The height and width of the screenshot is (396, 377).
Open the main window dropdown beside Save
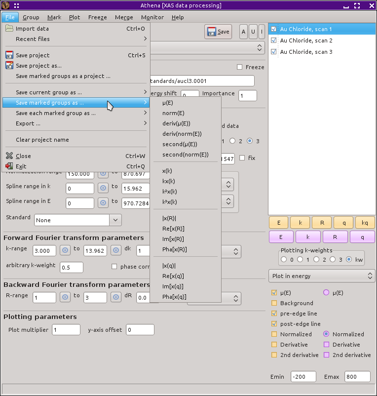point(207,48)
